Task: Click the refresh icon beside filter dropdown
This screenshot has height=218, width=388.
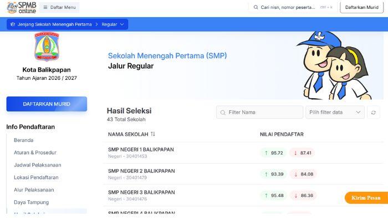Action: click(373, 113)
